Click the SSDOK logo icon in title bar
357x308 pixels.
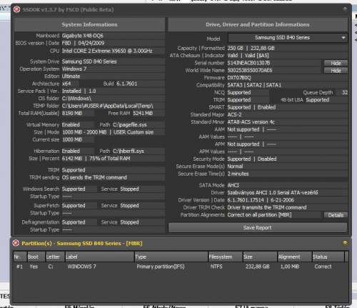(16, 9)
